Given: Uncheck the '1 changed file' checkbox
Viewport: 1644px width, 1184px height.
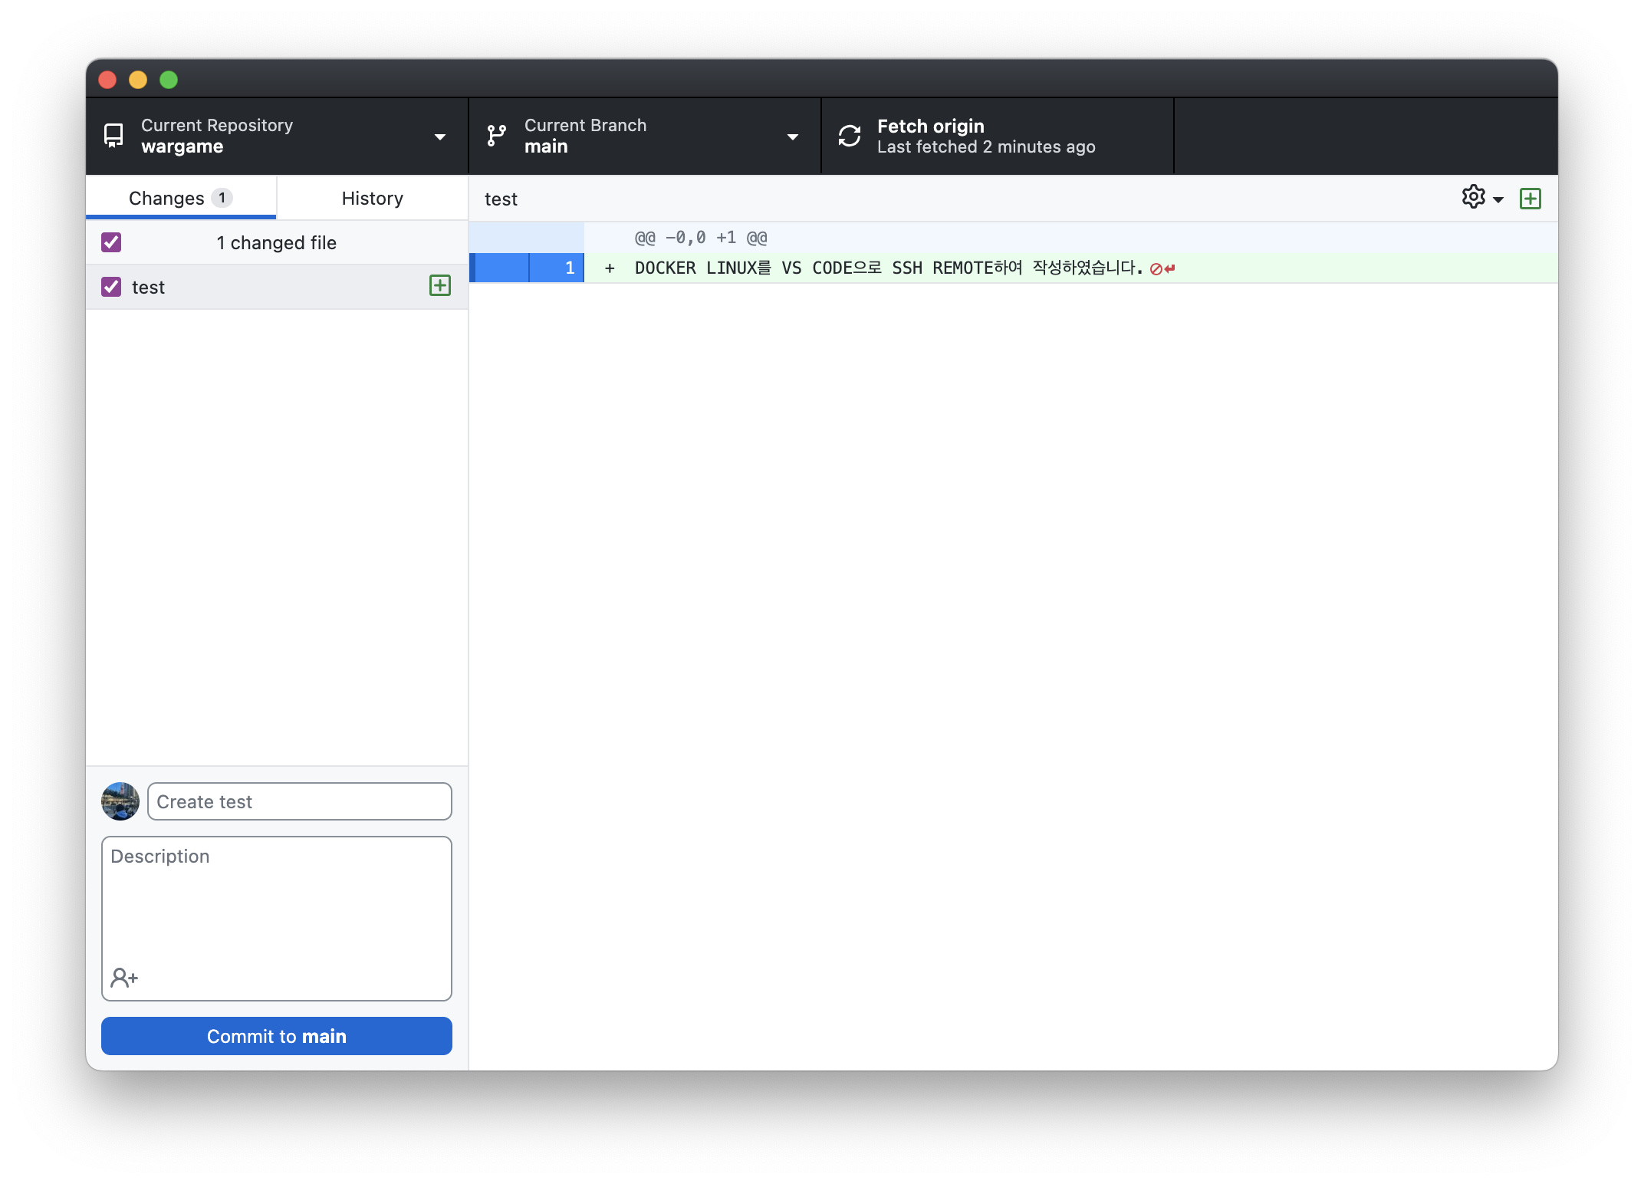Looking at the screenshot, I should pos(111,242).
